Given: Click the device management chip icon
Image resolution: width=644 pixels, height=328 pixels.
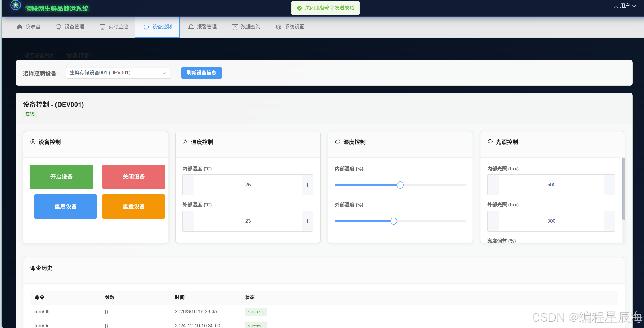Looking at the screenshot, I should [x=59, y=27].
